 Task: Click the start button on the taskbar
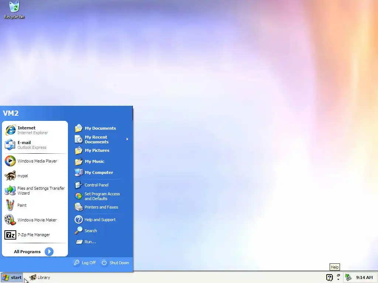click(11, 277)
